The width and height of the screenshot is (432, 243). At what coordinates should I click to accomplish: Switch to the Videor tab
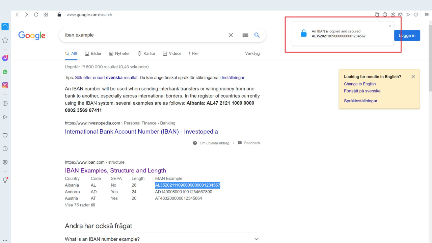point(172,53)
